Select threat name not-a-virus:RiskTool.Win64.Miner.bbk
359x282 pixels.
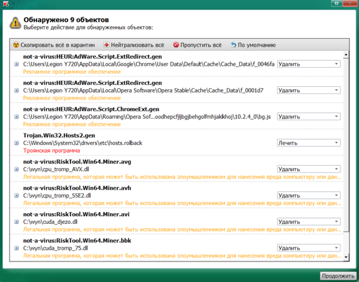coord(77,241)
